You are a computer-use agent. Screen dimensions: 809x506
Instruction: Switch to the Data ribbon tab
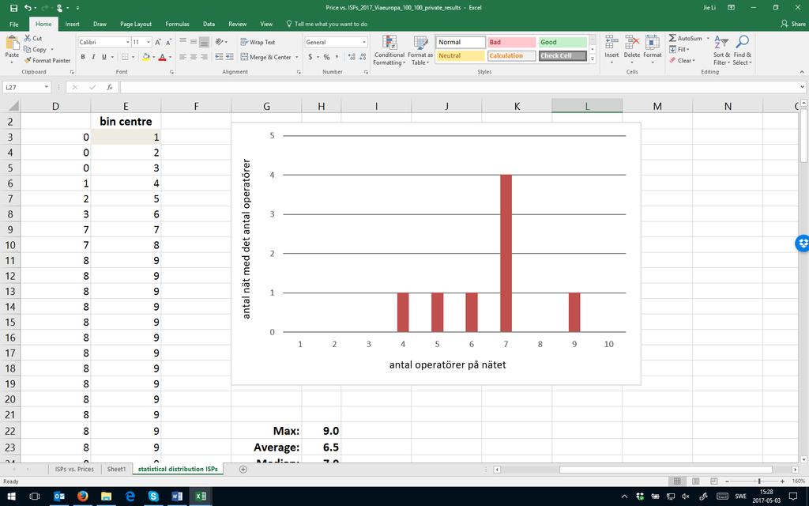click(209, 25)
